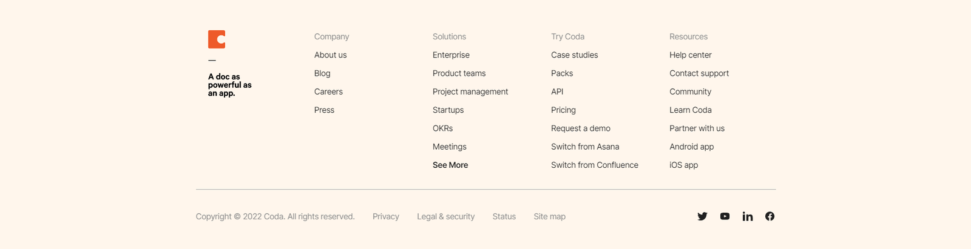Click the Solutions column heading

(449, 37)
